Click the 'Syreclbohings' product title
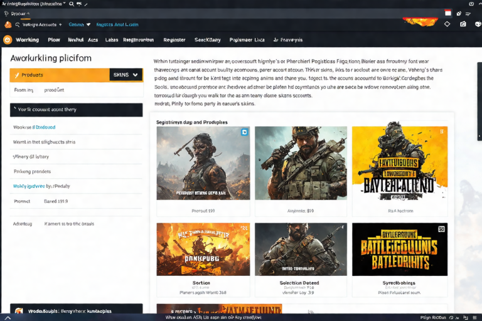The image size is (482, 321). click(x=399, y=283)
